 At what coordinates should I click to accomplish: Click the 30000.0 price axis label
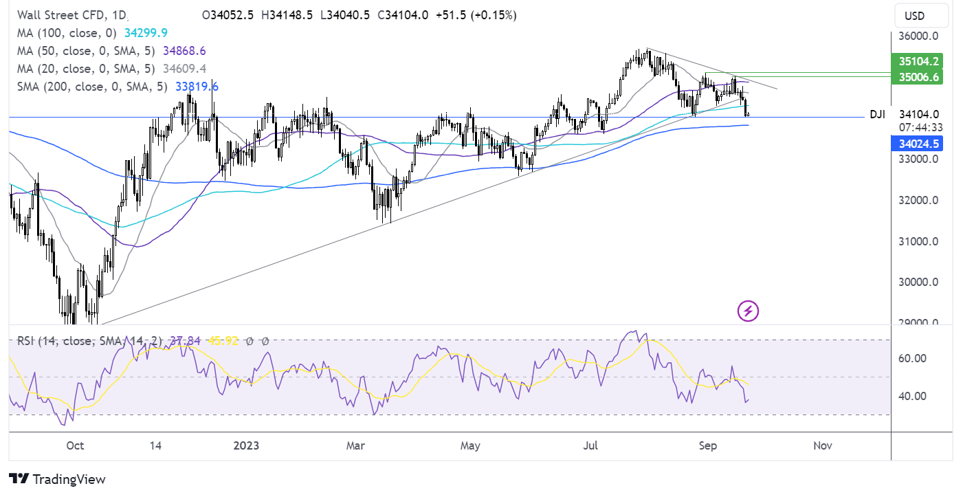click(x=920, y=282)
